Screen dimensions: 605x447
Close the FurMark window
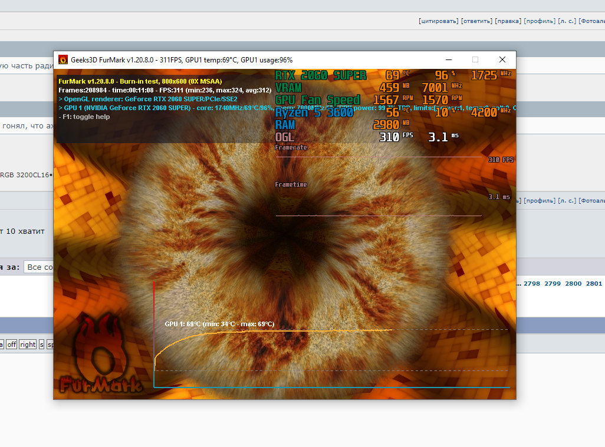click(502, 59)
